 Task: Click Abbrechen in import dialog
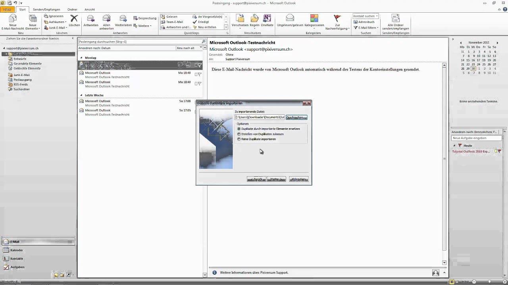tap(298, 179)
